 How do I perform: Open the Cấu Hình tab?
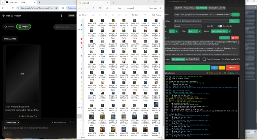(178, 8)
